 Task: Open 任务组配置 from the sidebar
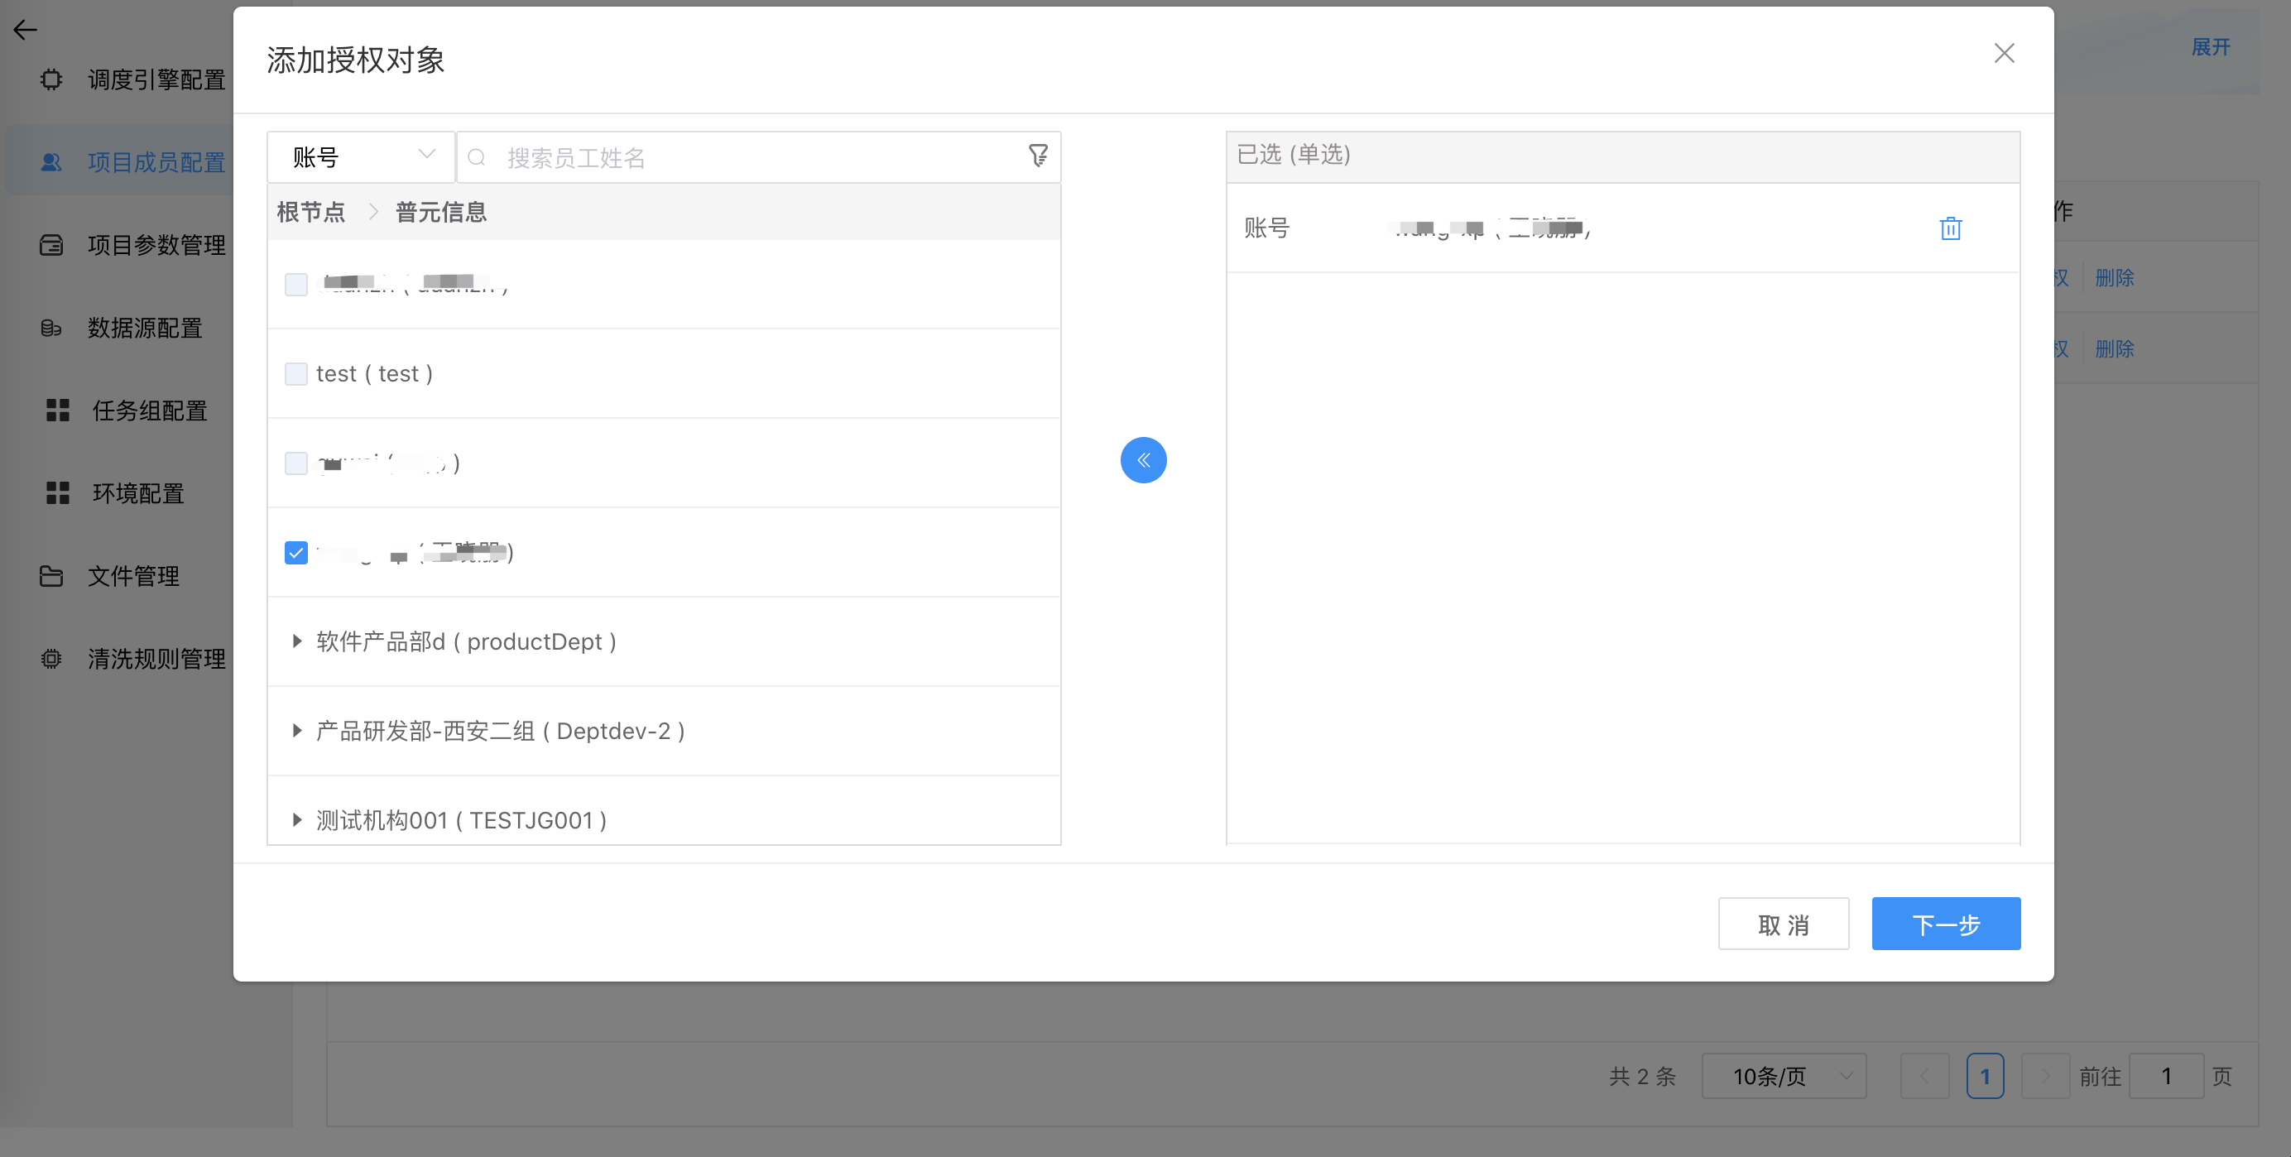coord(57,410)
